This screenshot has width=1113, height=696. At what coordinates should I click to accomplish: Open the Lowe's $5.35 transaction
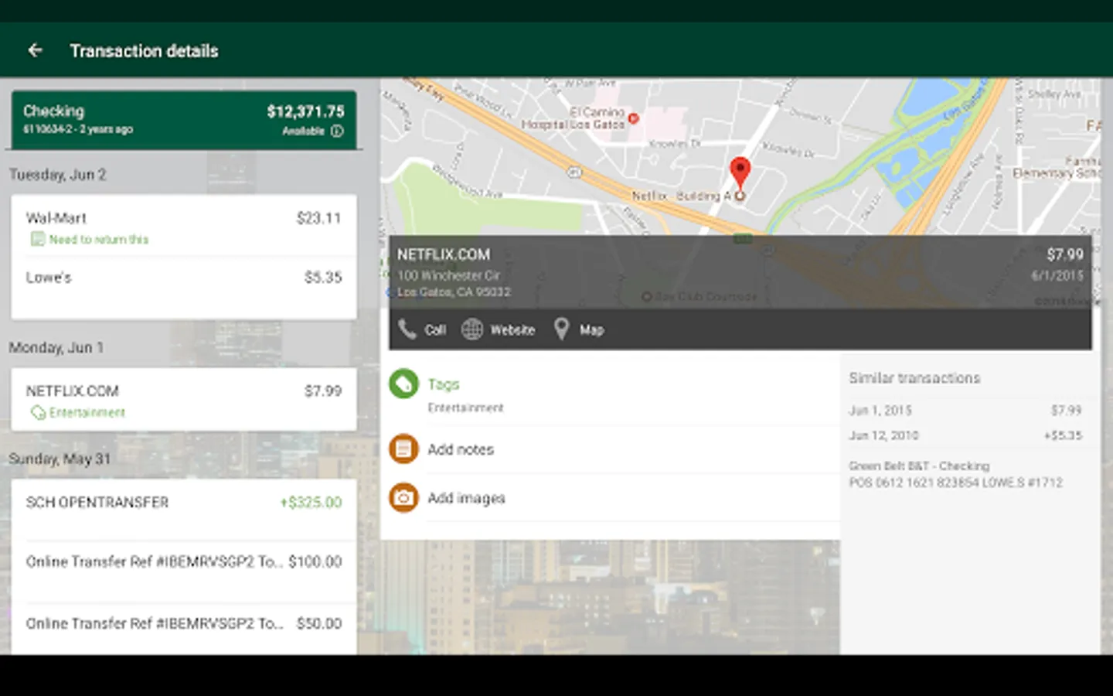184,287
